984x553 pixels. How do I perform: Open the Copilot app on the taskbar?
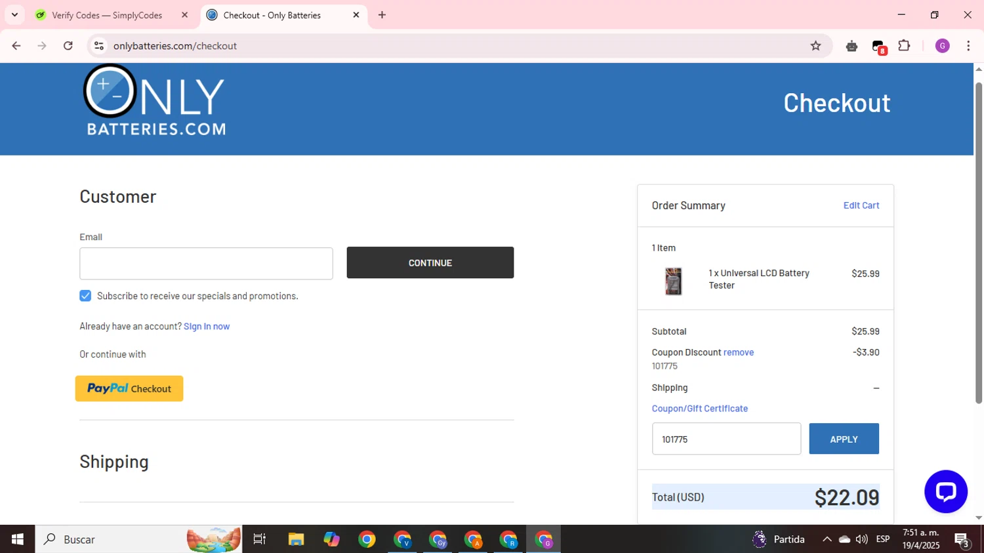pos(331,539)
